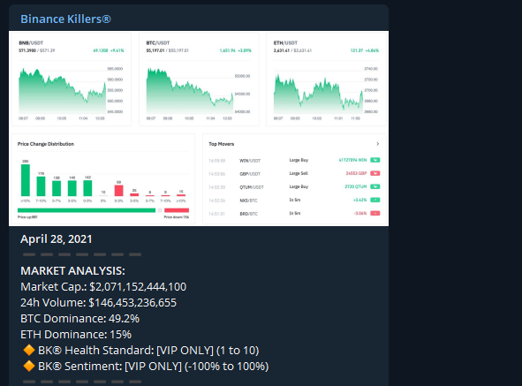Click the green badge on the WIN/USDT row
Image resolution: width=522 pixels, height=386 pixels.
375,160
